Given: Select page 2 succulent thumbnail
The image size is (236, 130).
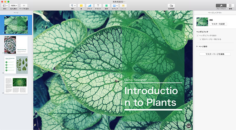Looking at the screenshot, I should (x=16, y=45).
